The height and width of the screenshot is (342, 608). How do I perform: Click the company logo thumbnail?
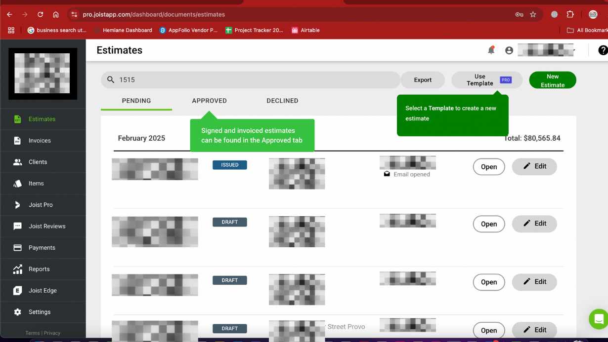pos(43,74)
